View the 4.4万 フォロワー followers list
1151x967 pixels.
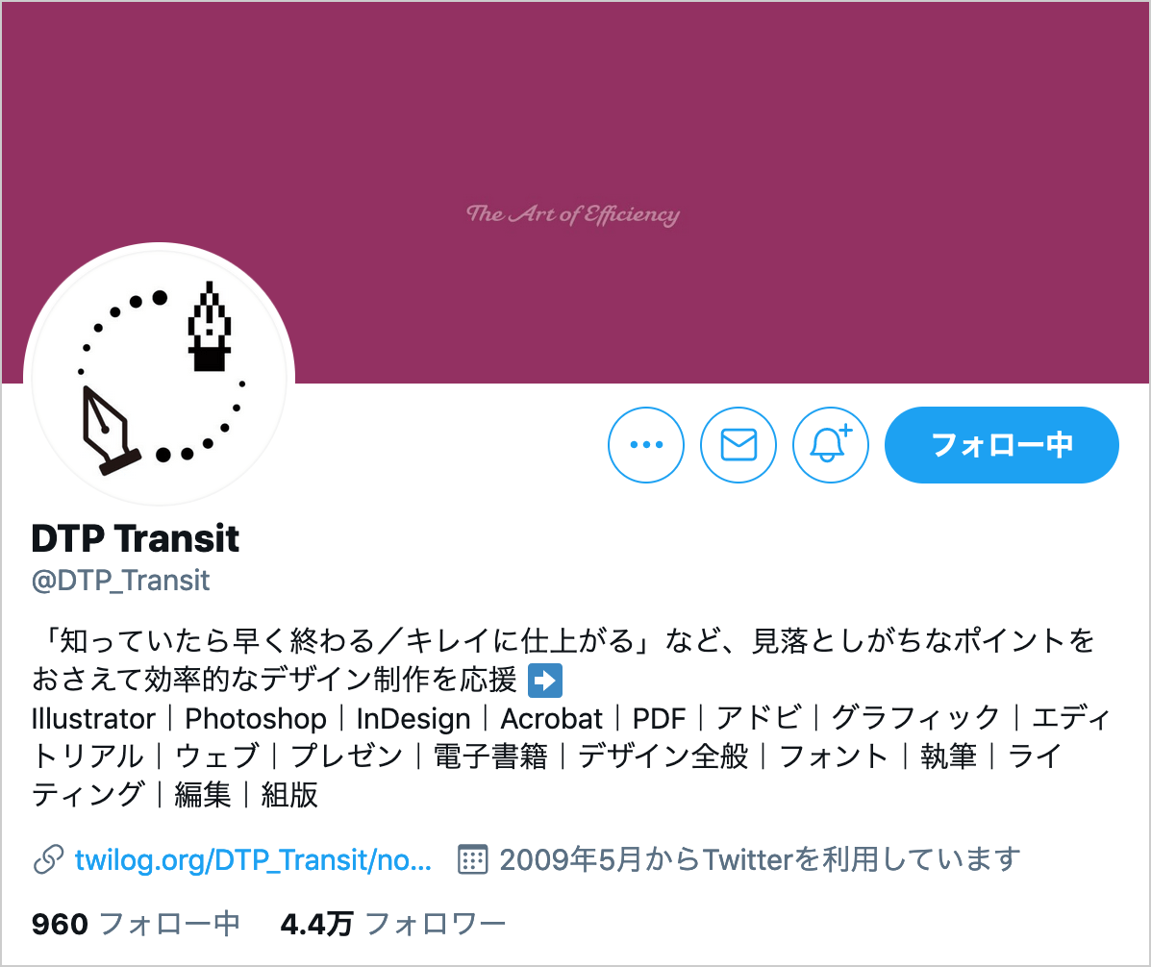(x=392, y=924)
